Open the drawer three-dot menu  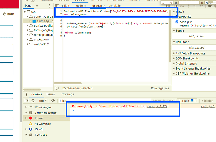click(26, 94)
